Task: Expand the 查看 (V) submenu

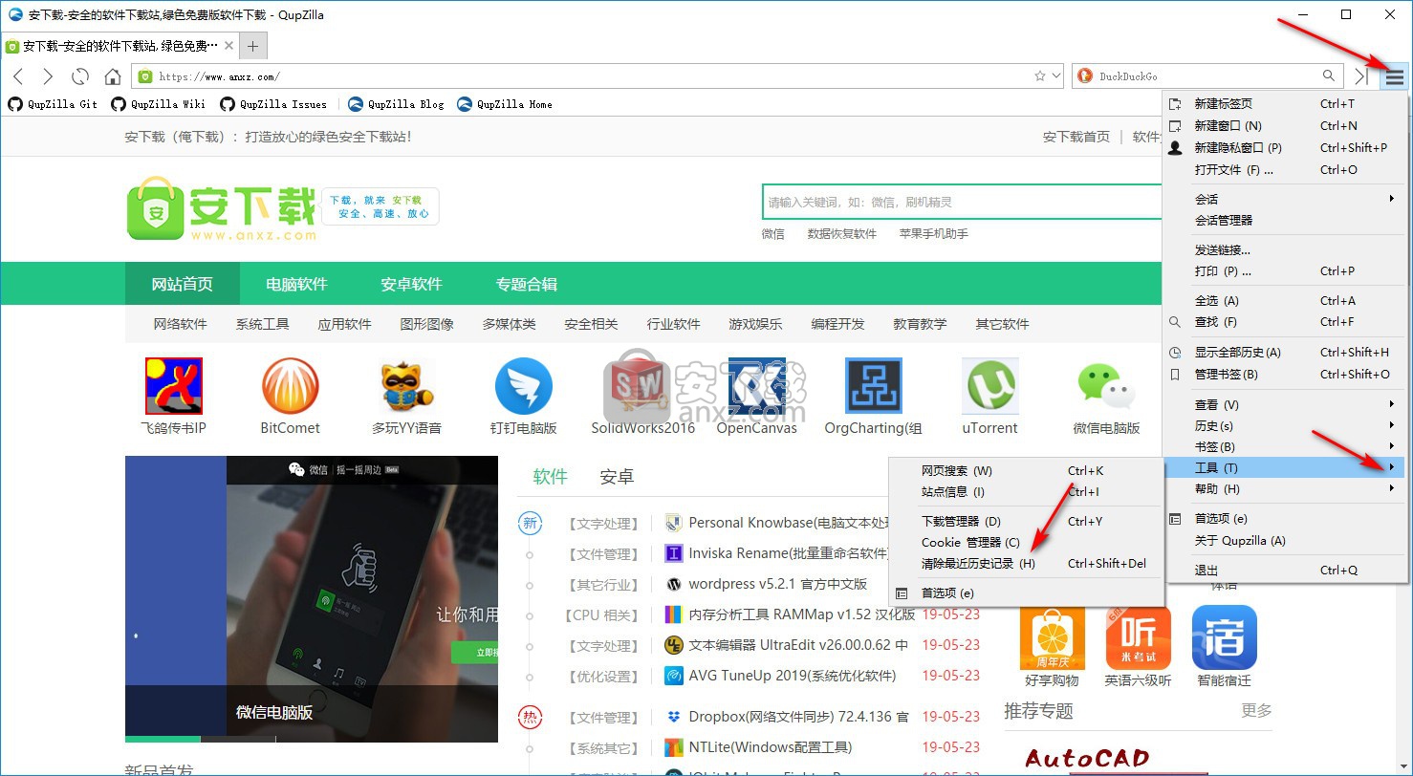Action: 1282,404
